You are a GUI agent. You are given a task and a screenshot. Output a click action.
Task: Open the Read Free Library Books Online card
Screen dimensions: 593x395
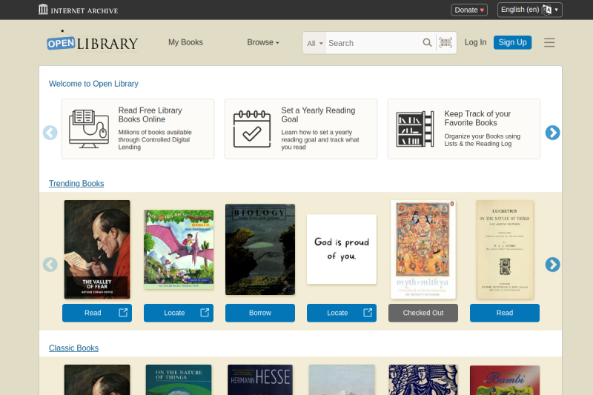(x=138, y=129)
